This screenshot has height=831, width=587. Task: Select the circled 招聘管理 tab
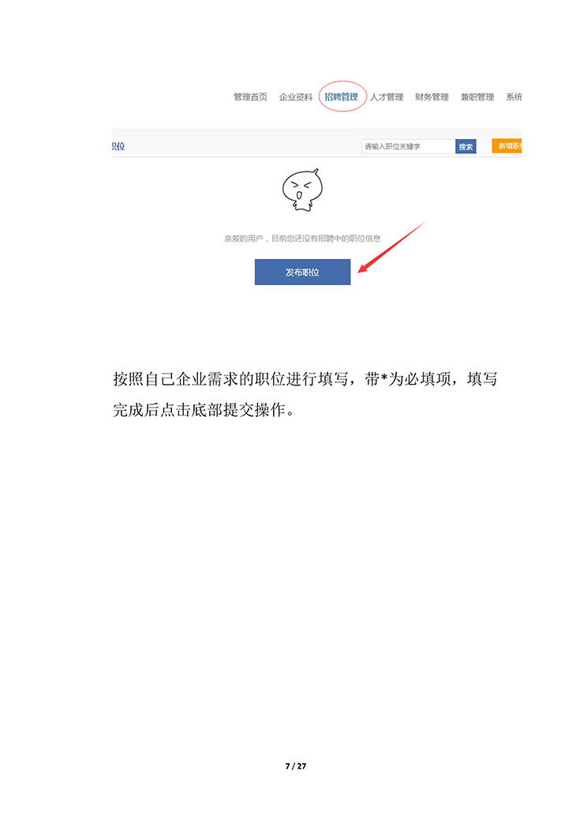coord(342,97)
